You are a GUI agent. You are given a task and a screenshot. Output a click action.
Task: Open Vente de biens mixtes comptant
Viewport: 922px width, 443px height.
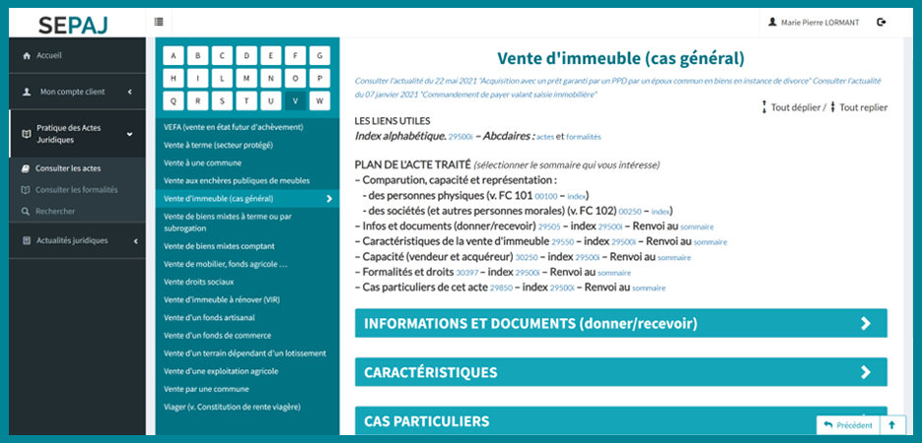click(219, 246)
